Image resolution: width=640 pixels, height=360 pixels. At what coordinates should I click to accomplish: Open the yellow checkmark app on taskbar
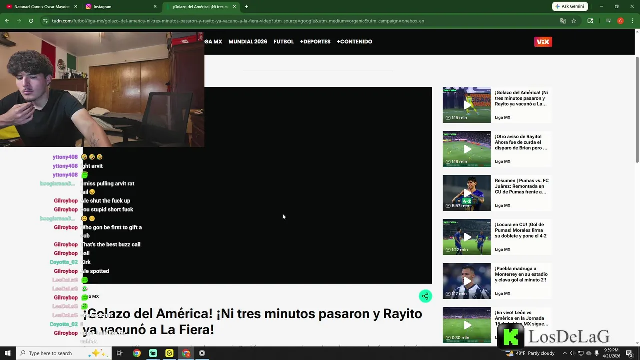click(170, 353)
